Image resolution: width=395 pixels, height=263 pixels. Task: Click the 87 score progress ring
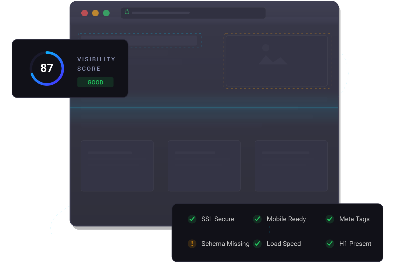47,68
